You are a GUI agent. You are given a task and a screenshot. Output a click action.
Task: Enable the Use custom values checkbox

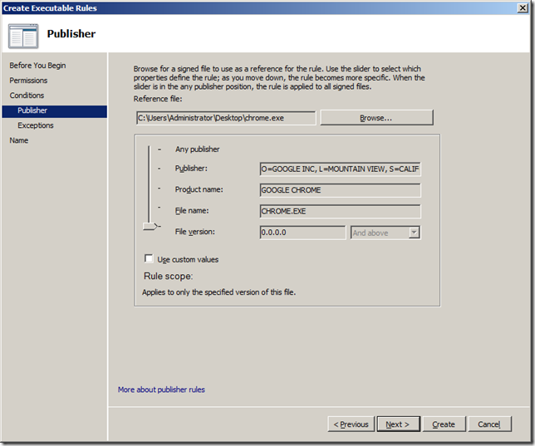150,259
